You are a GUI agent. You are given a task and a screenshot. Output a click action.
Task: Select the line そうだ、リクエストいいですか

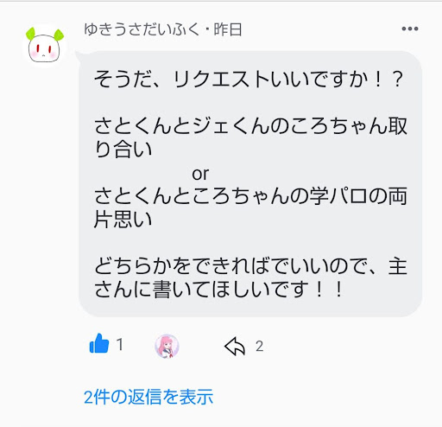pyautogui.click(x=249, y=79)
